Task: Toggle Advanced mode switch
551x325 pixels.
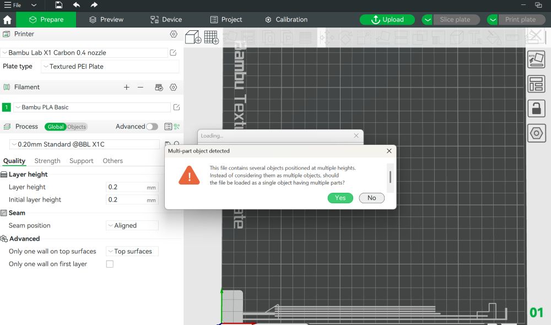Action: coord(152,127)
